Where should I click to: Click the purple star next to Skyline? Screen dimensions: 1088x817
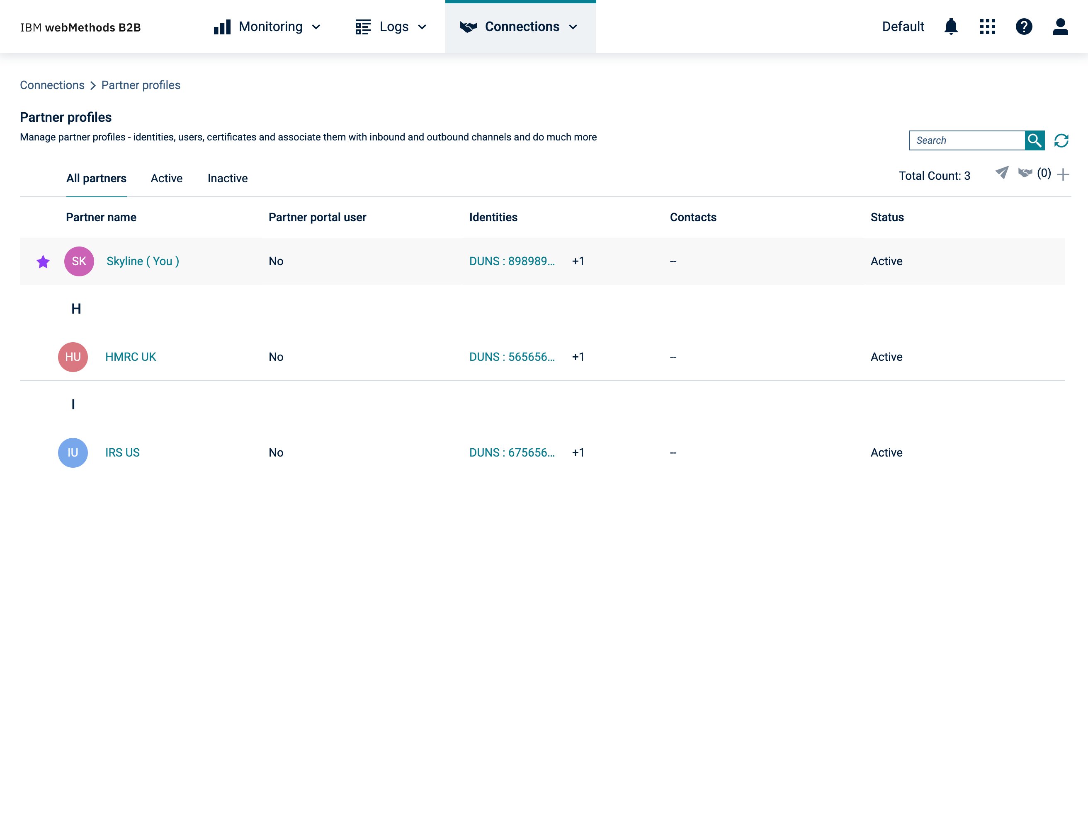click(43, 262)
